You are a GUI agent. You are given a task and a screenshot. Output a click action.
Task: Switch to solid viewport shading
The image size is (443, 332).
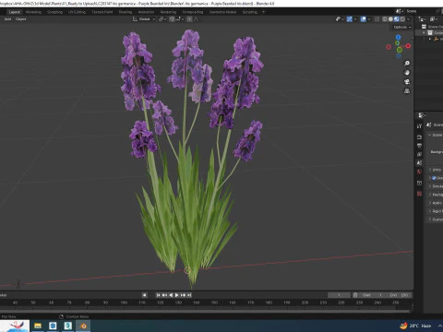click(x=390, y=19)
